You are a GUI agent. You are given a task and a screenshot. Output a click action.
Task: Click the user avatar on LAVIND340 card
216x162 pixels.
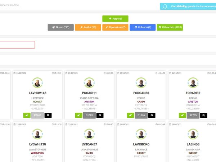pos(141,134)
